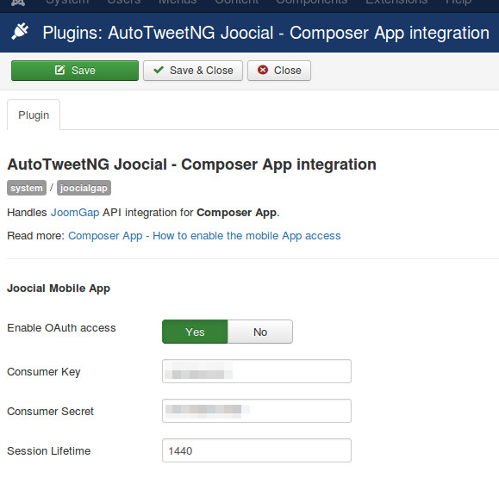Click the green checkmark icon on Save & Close
This screenshot has height=484, width=499.
pyautogui.click(x=159, y=70)
